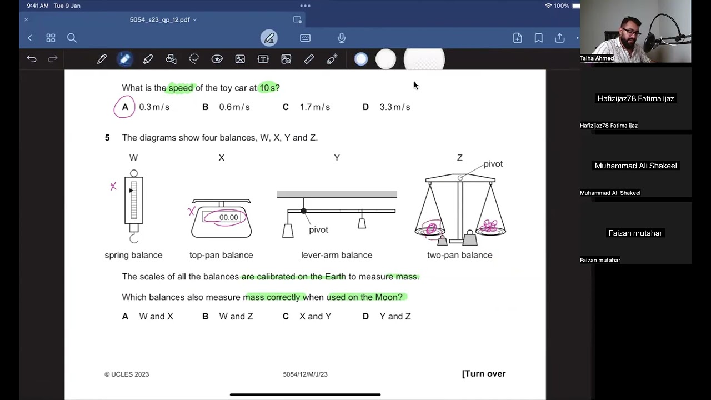Select Faizan mutahar participant tile
This screenshot has width=711, height=400.
pyautogui.click(x=636, y=233)
